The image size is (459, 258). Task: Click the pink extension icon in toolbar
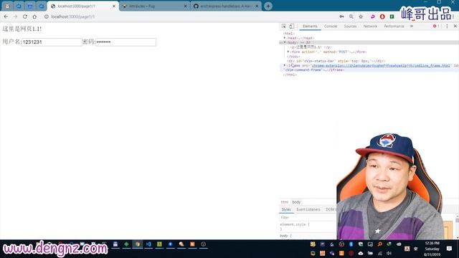tap(373, 16)
